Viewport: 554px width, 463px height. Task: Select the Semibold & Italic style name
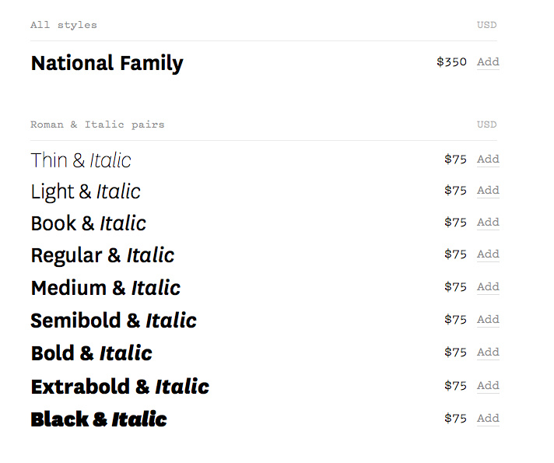[114, 321]
